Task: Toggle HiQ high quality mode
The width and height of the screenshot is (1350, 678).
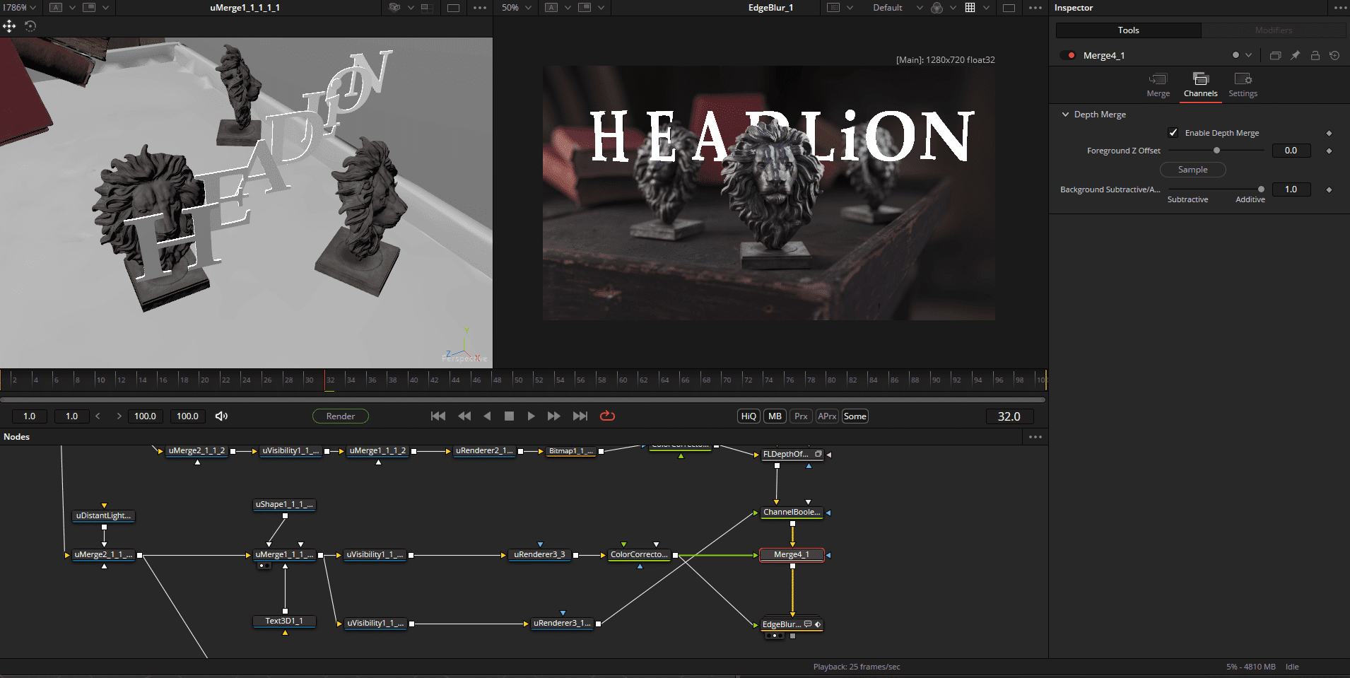Action: [x=749, y=416]
